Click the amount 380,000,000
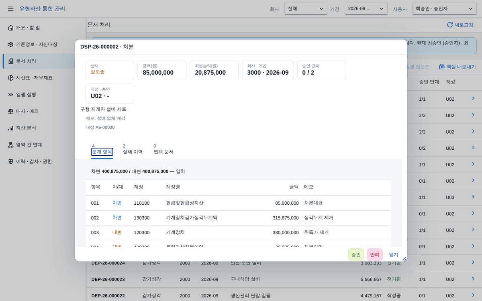This screenshot has height=301, width=482. (x=286, y=232)
